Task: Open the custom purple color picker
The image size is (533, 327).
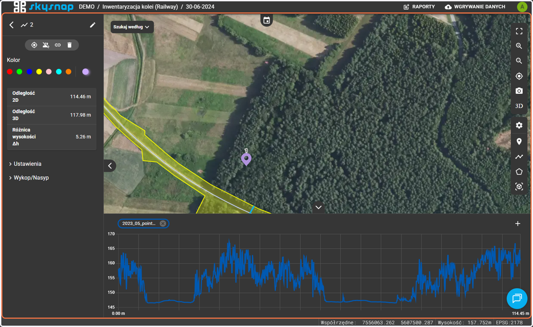Action: click(x=86, y=72)
